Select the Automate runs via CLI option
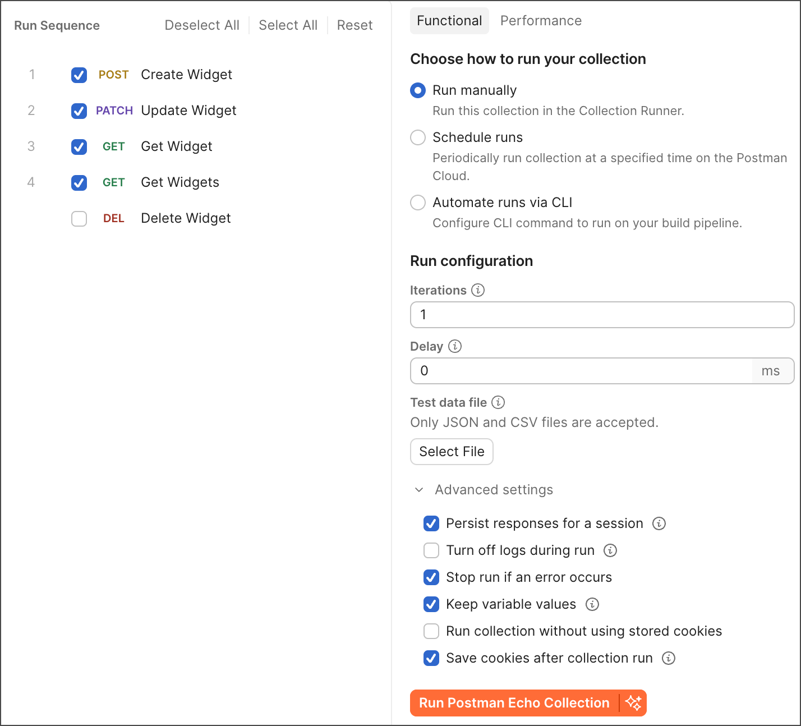The width and height of the screenshot is (801, 726). click(x=417, y=203)
